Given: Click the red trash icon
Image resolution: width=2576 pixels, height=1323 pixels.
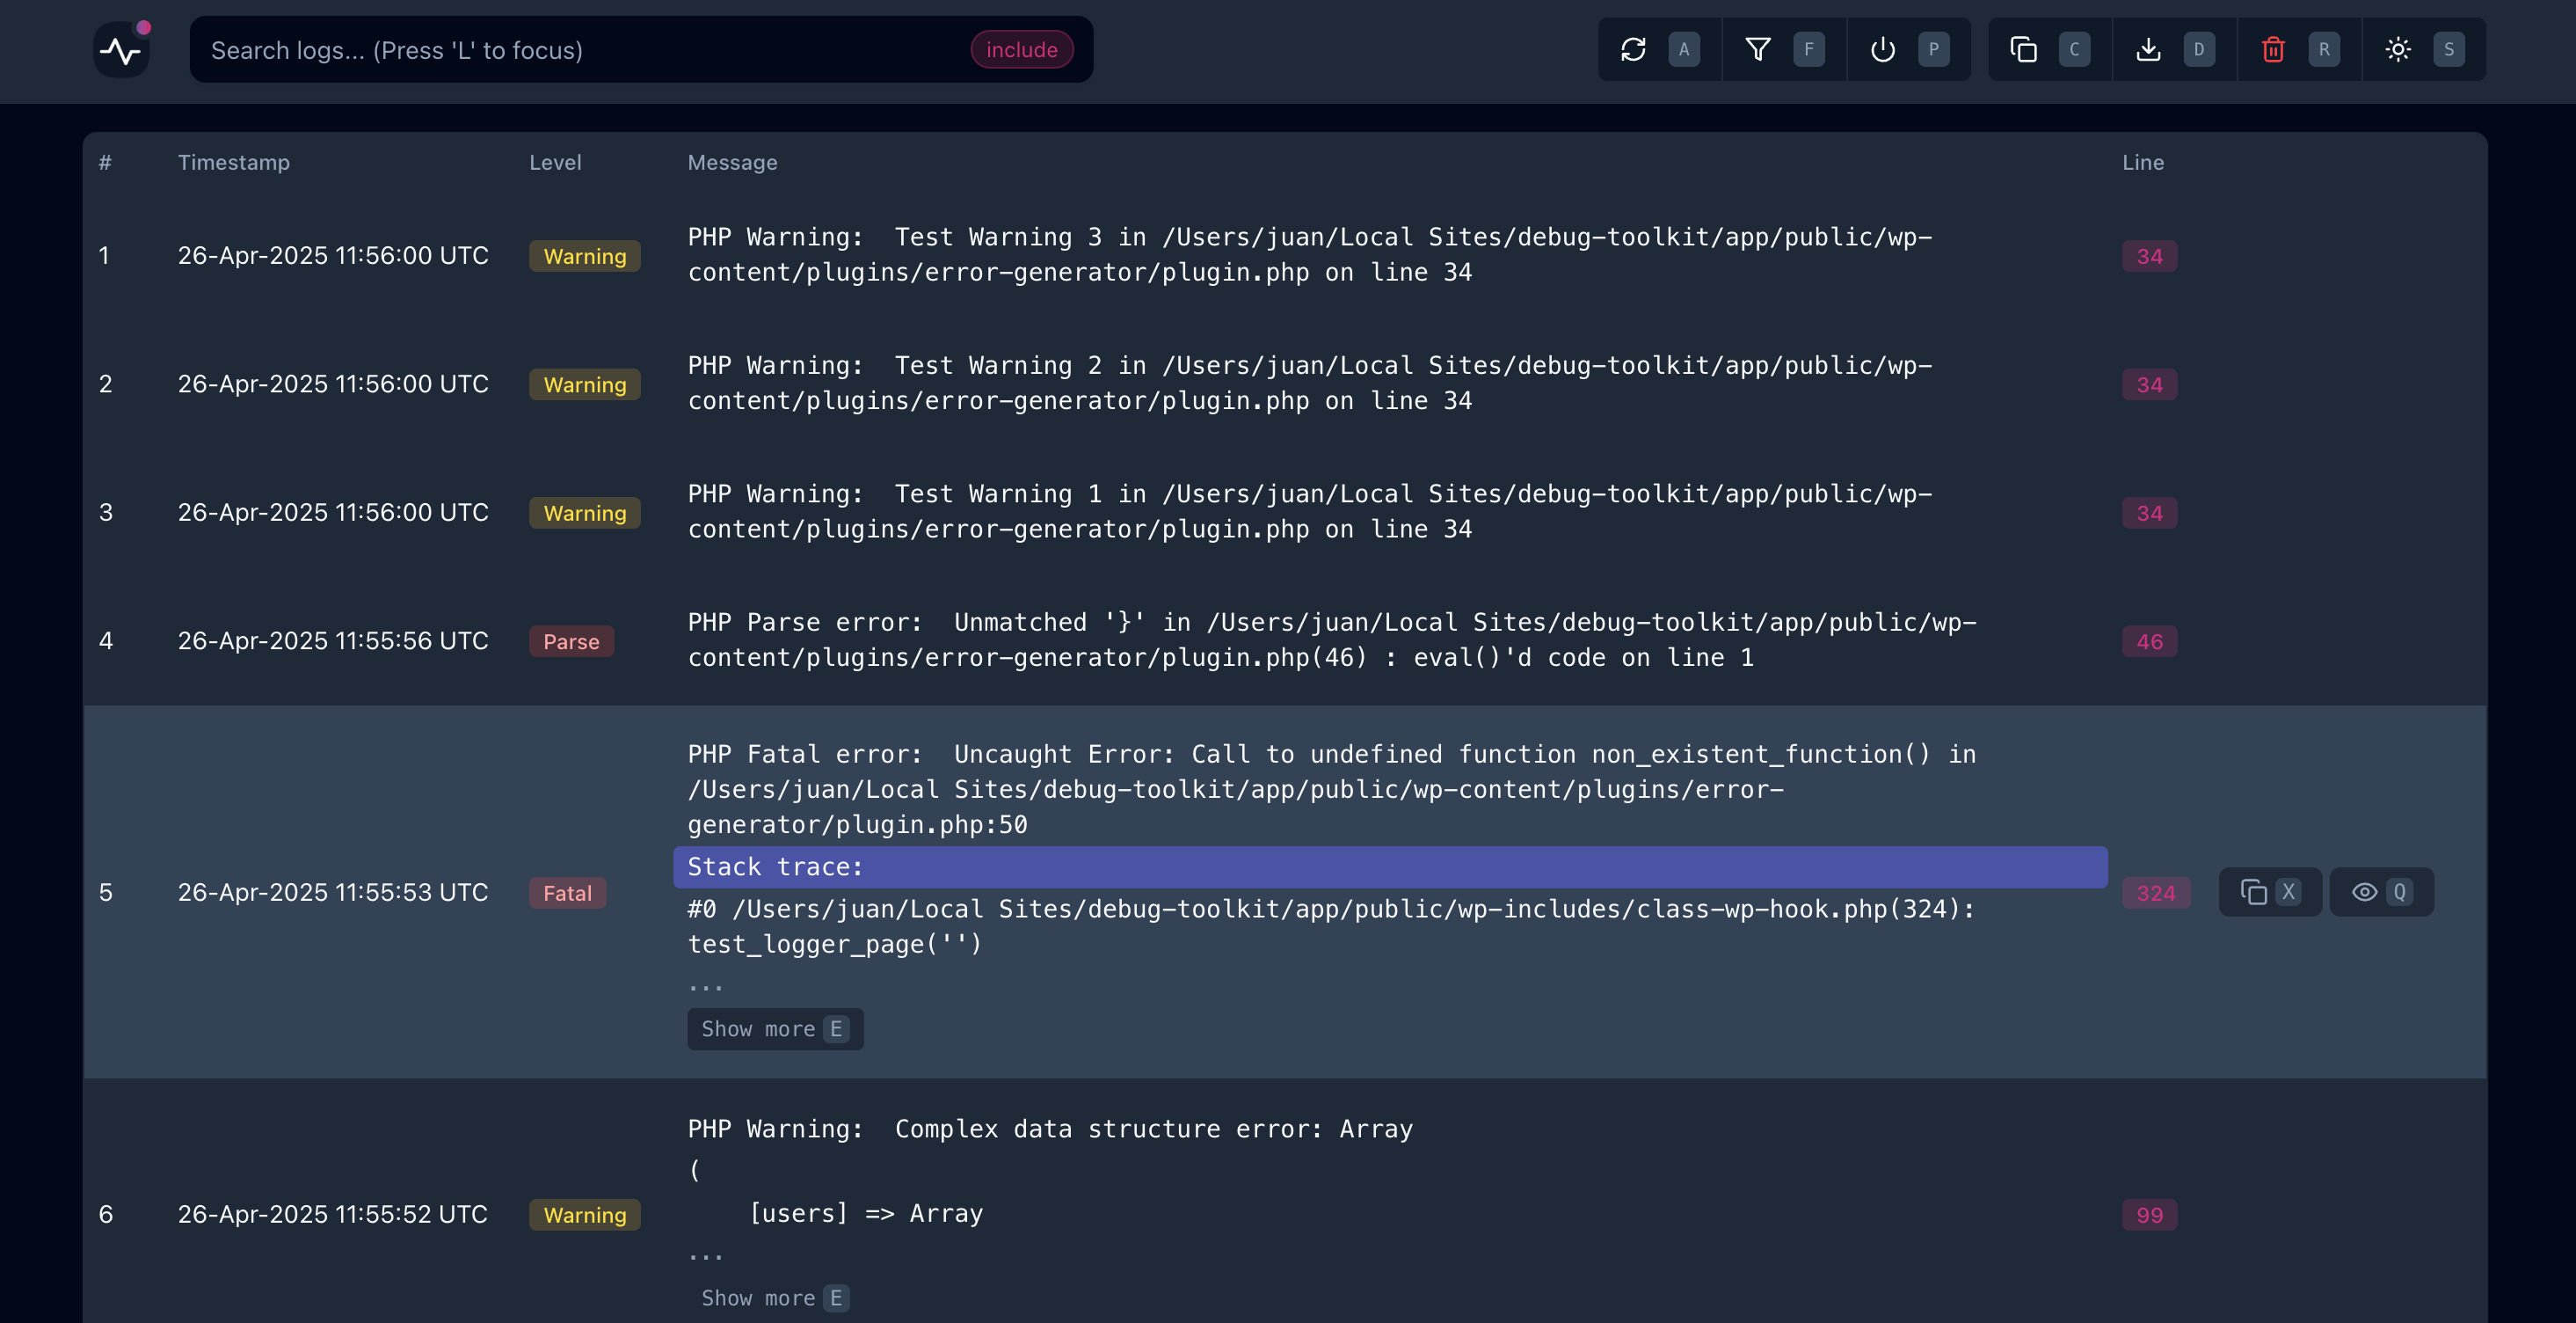Looking at the screenshot, I should coord(2273,50).
